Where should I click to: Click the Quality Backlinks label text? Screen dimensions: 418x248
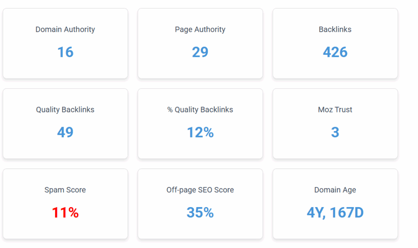point(65,109)
